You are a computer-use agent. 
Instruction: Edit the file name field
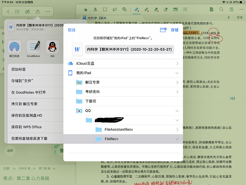point(129,49)
